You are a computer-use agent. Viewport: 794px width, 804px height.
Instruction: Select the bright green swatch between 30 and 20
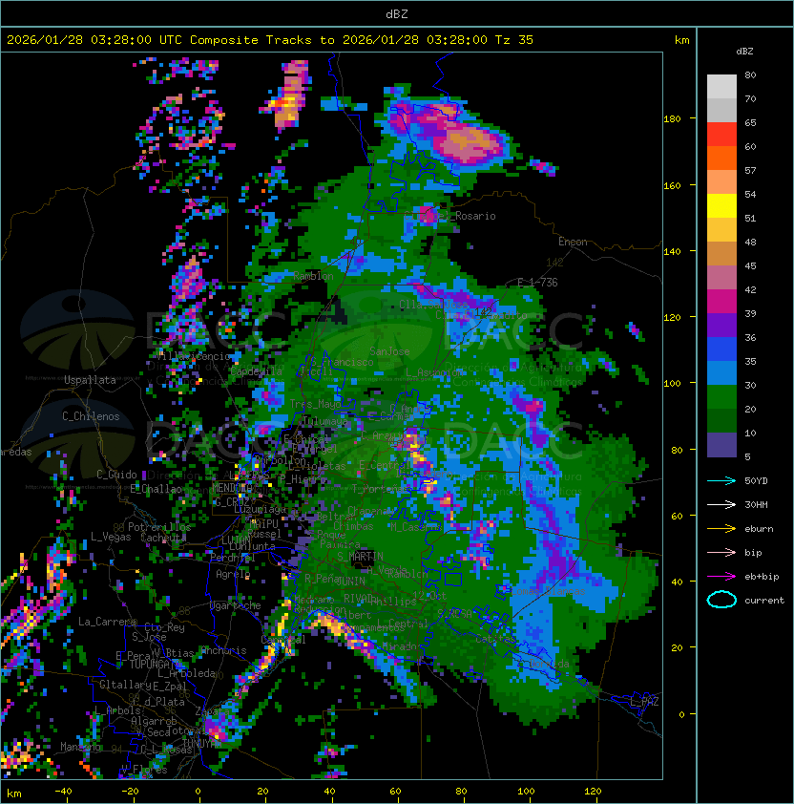721,397
